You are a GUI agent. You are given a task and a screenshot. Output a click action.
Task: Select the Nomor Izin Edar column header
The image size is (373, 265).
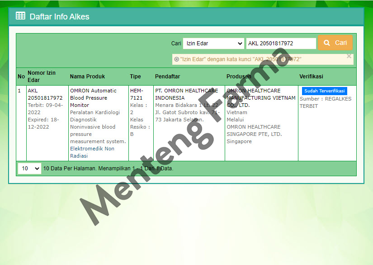click(42, 76)
